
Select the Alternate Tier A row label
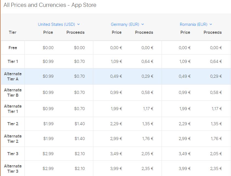click(x=13, y=76)
